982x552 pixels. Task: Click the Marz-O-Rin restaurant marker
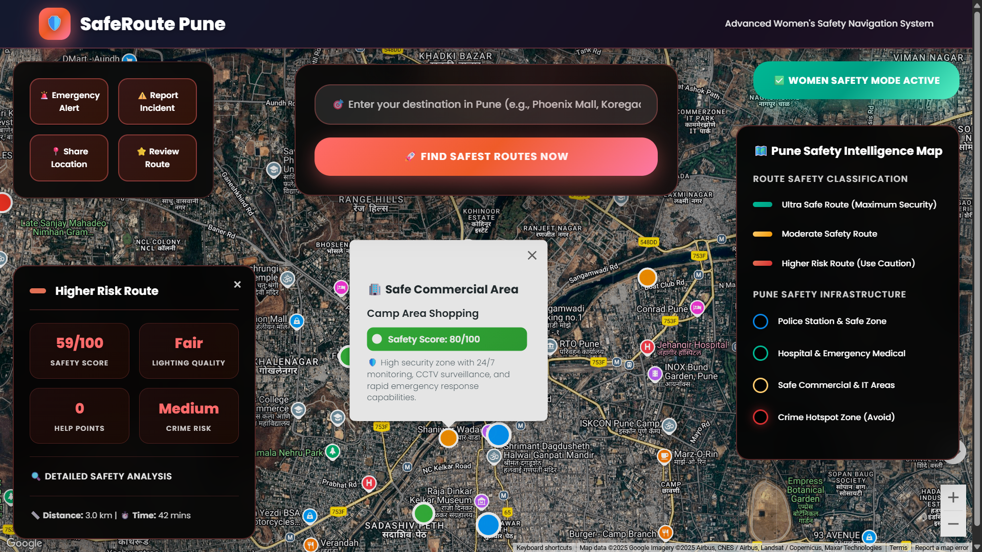(x=664, y=455)
